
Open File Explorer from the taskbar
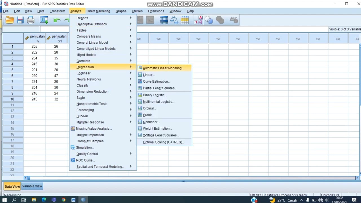34,200
